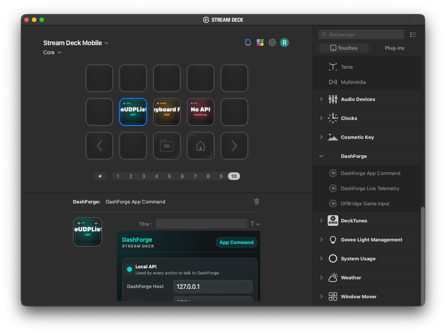Select the empty top-left grid key
446x334 pixels.
point(99,78)
